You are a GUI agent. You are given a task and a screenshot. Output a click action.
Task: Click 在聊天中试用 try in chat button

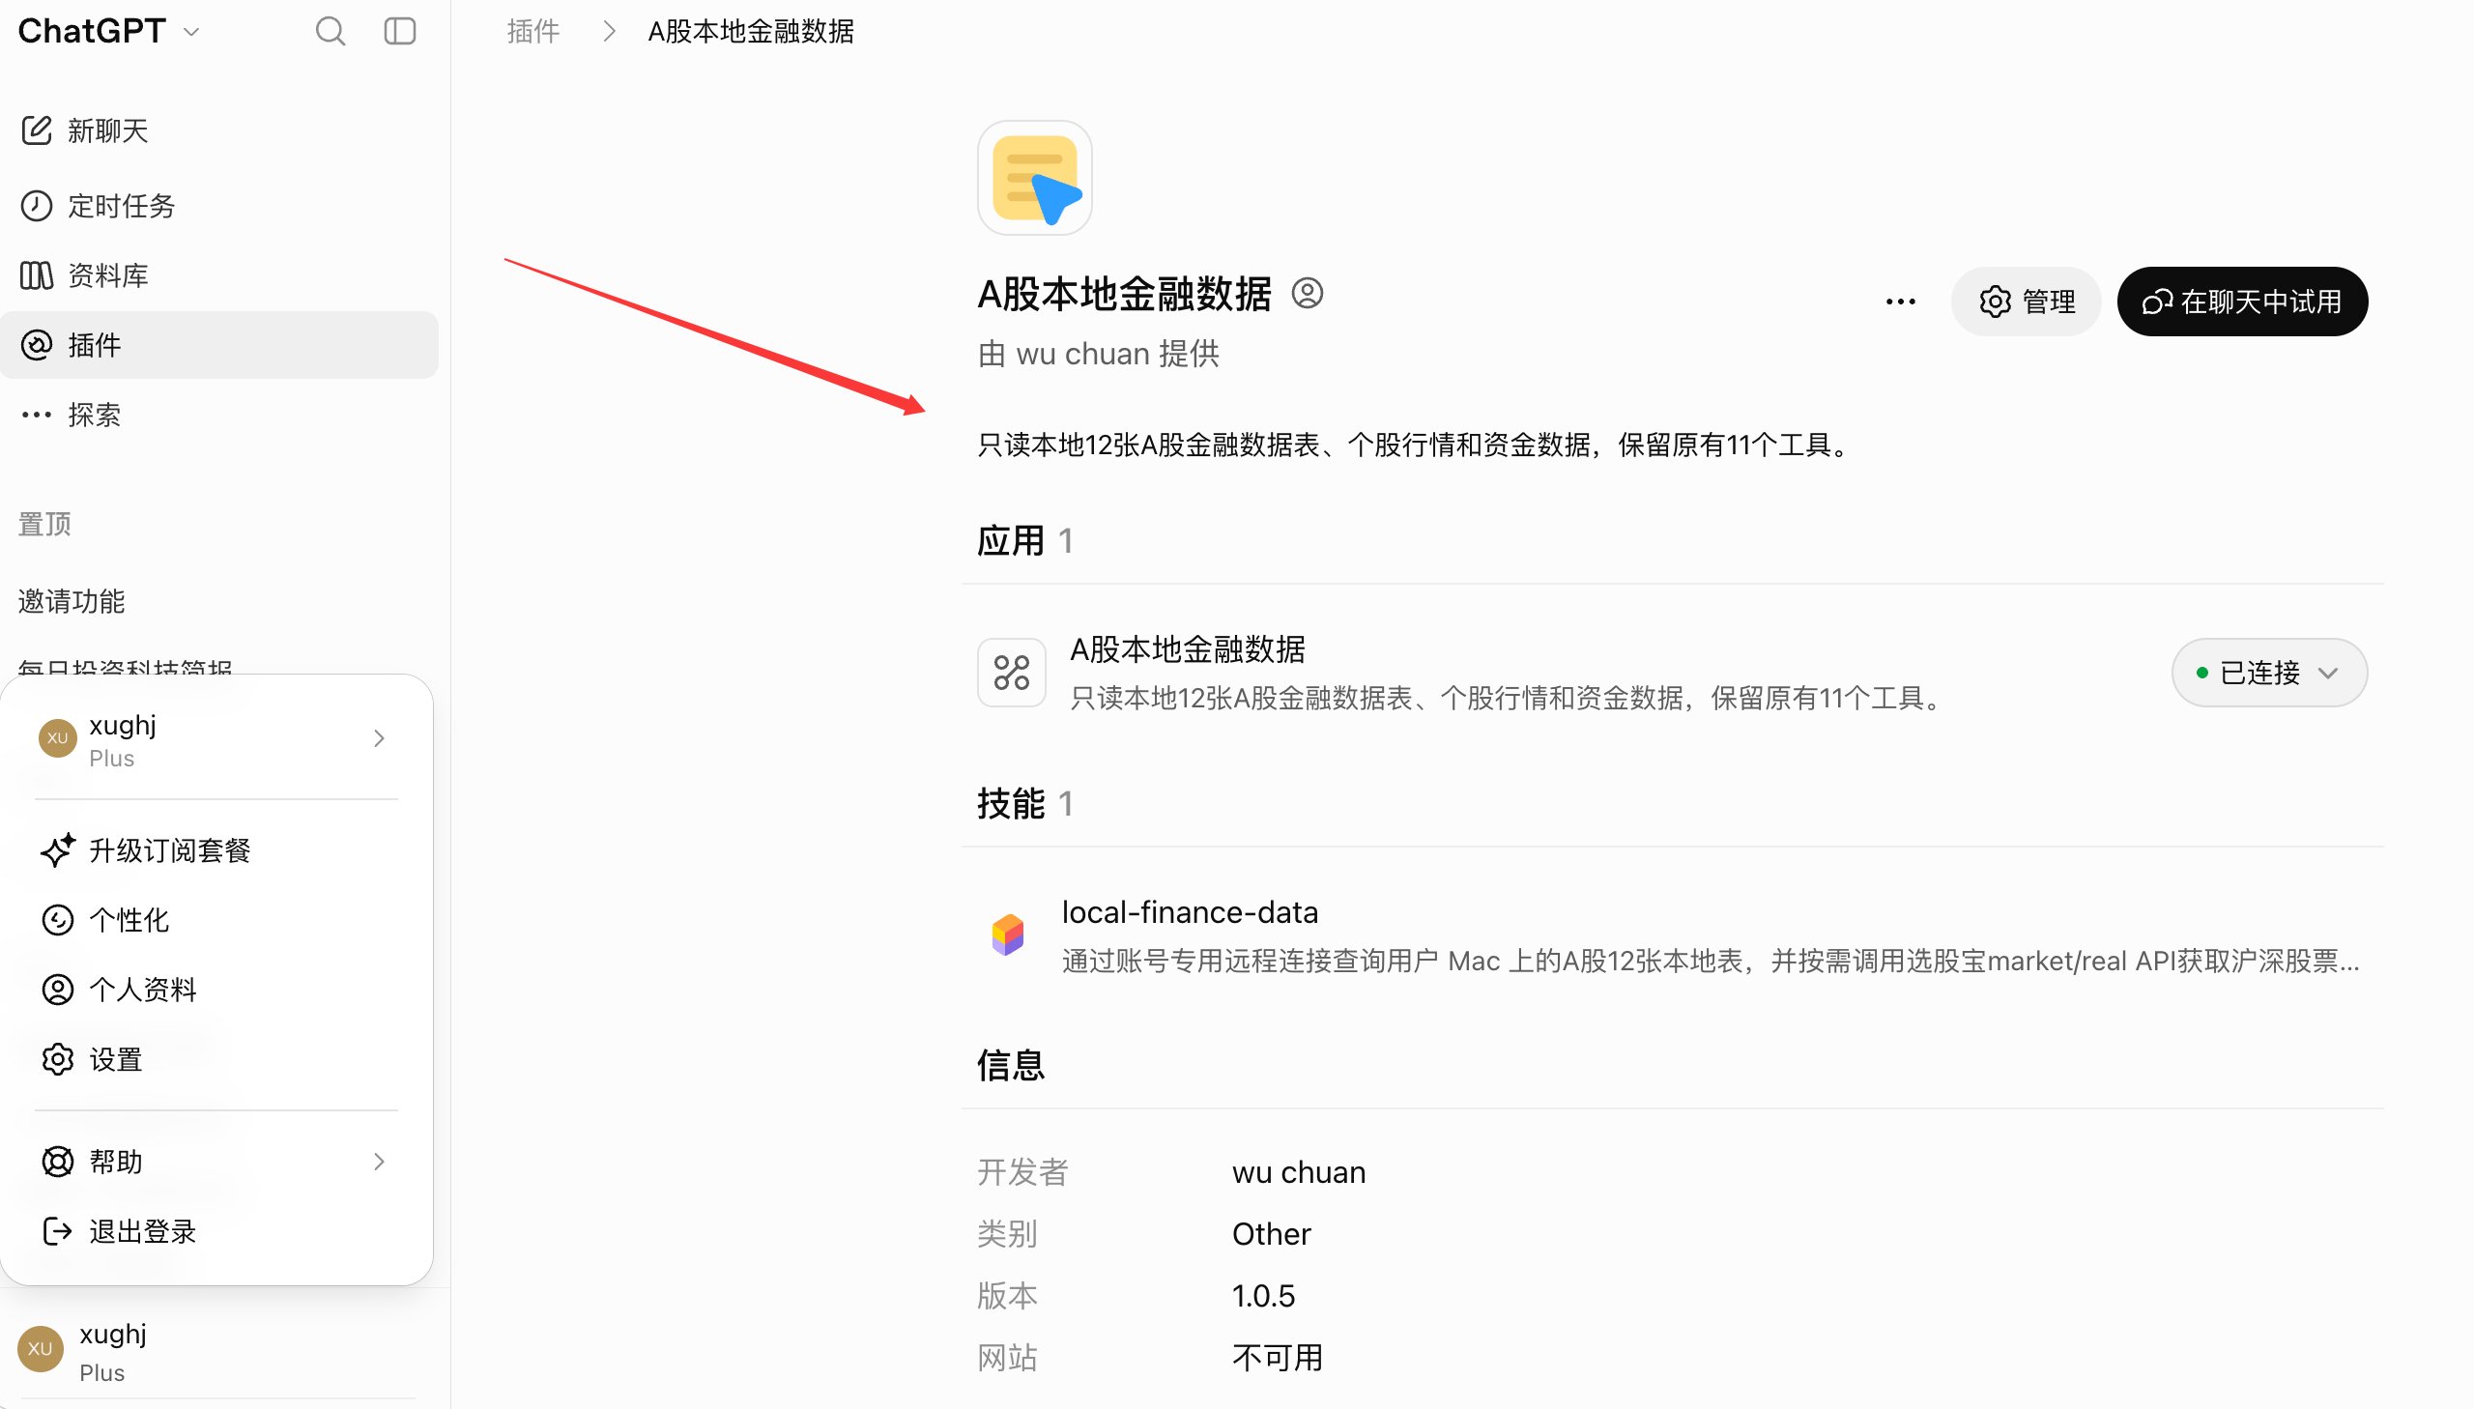(2242, 302)
